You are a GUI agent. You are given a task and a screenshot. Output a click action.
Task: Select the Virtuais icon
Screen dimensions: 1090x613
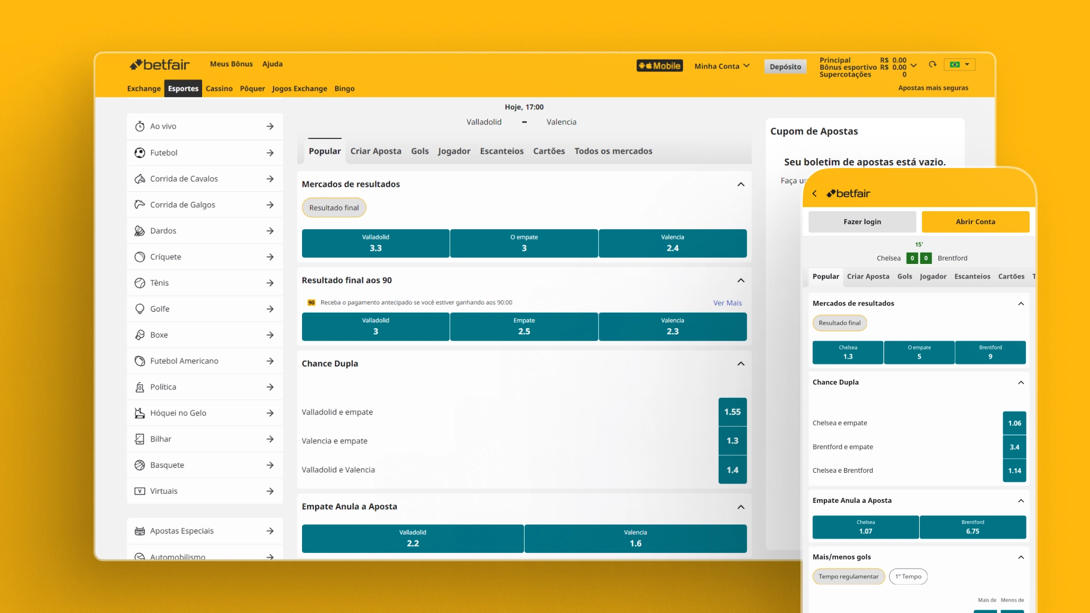(140, 492)
